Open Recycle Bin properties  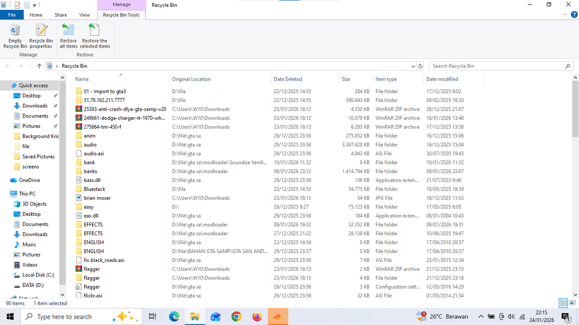41,36
